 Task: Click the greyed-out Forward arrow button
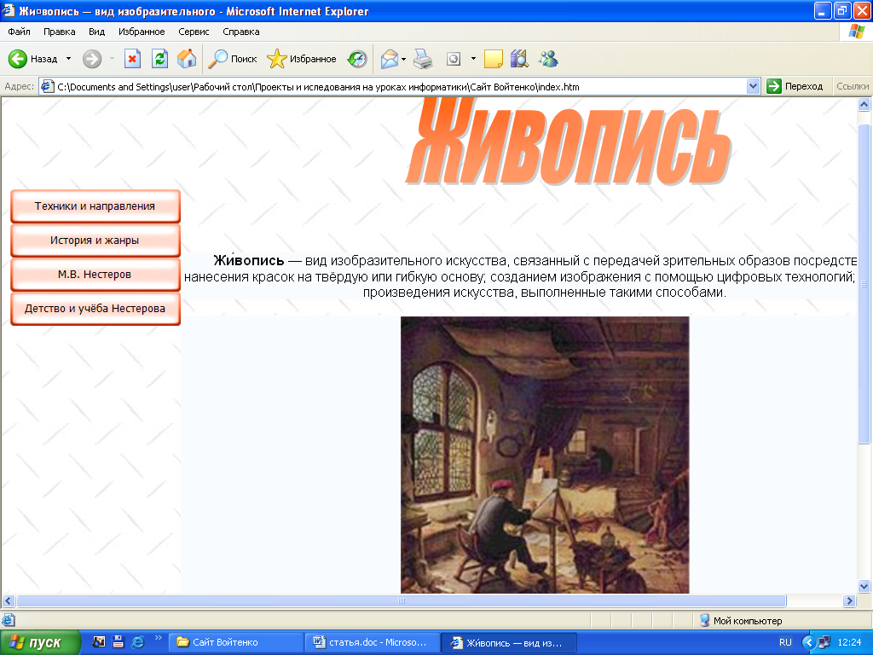pos(92,59)
